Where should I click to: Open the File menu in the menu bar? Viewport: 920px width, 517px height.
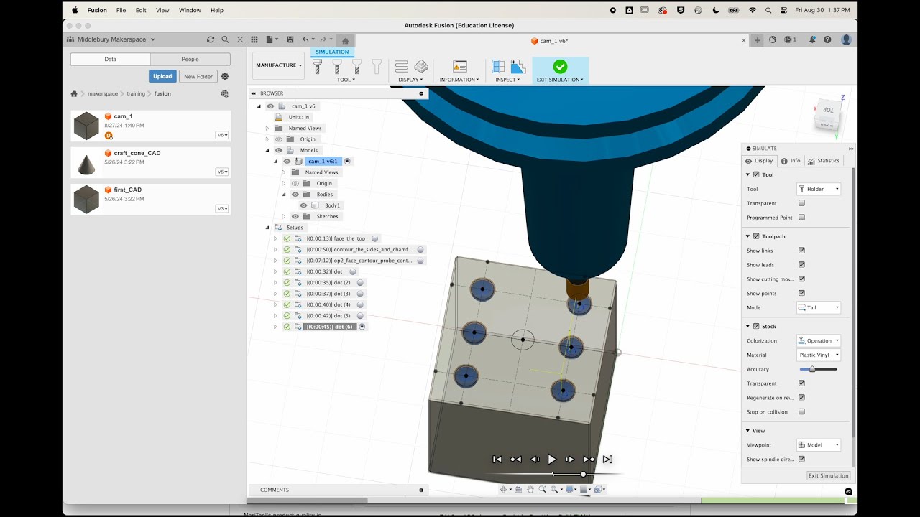[121, 10]
